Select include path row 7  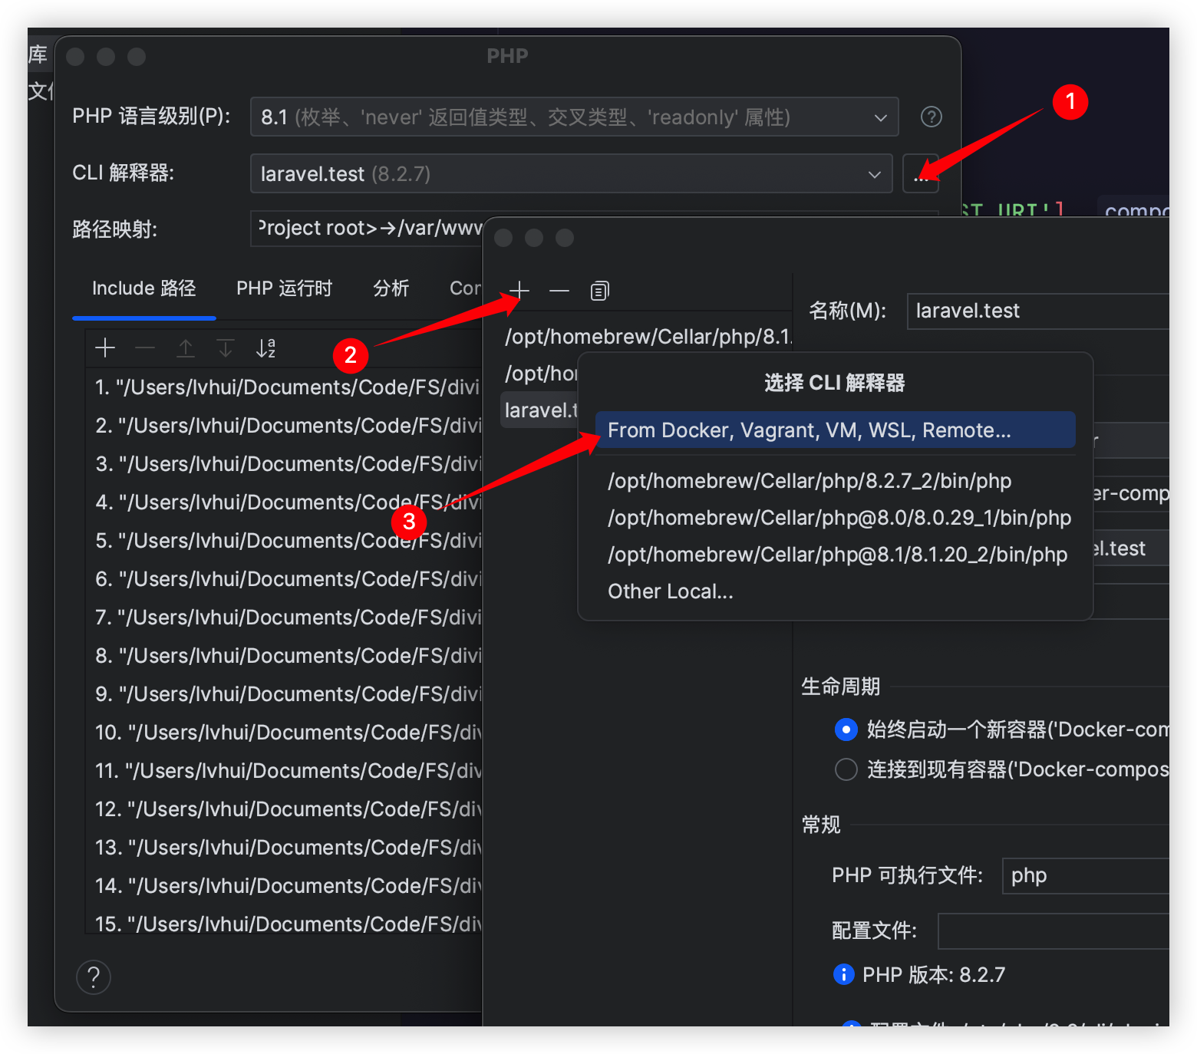coord(284,618)
